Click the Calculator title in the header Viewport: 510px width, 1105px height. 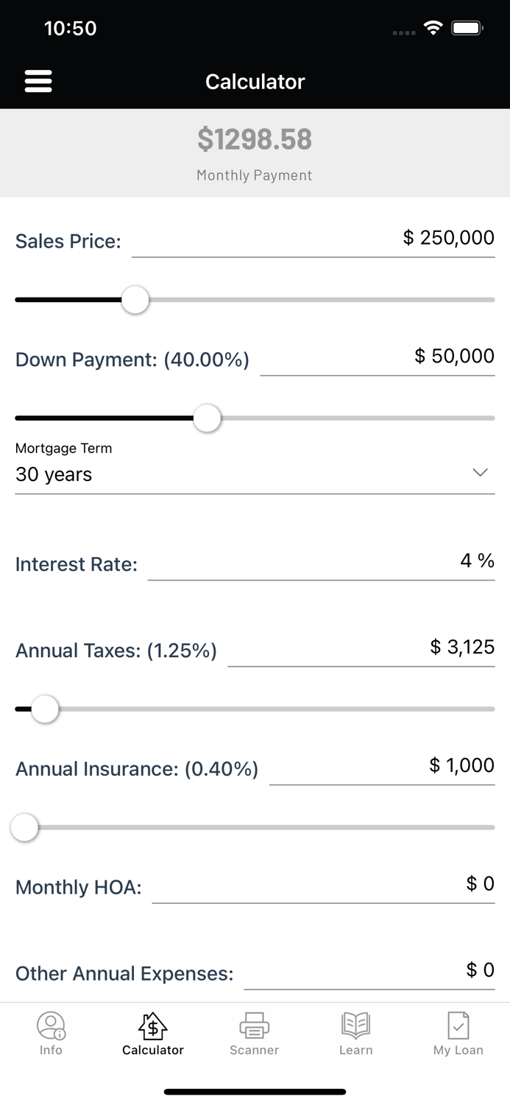tap(255, 82)
